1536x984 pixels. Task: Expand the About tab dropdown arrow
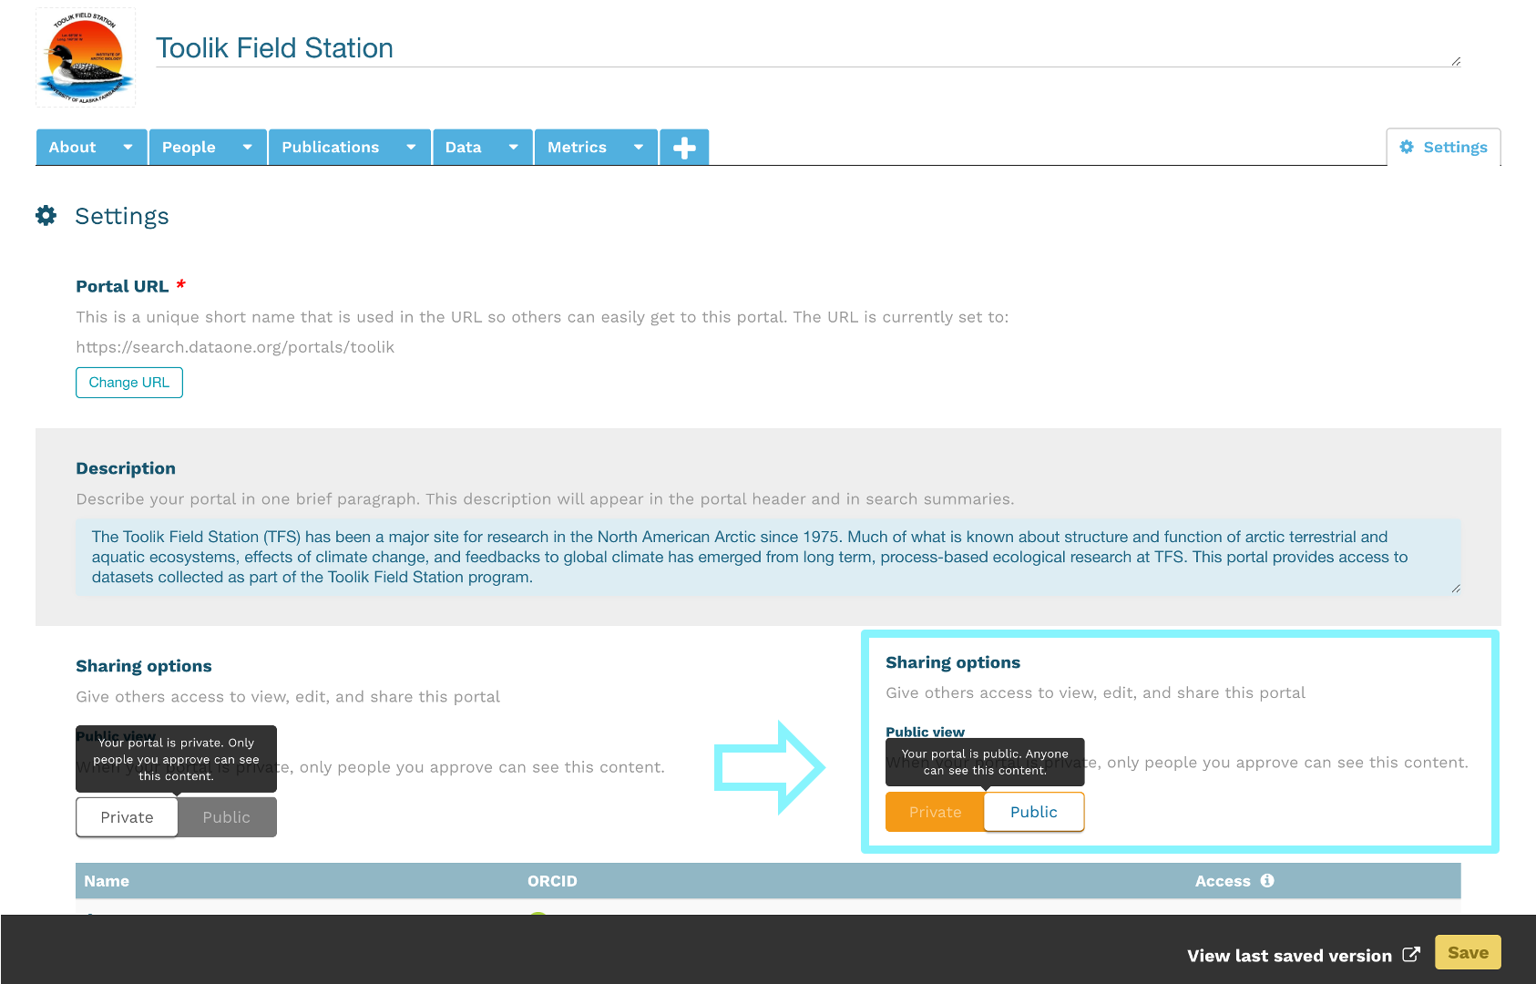click(x=128, y=147)
